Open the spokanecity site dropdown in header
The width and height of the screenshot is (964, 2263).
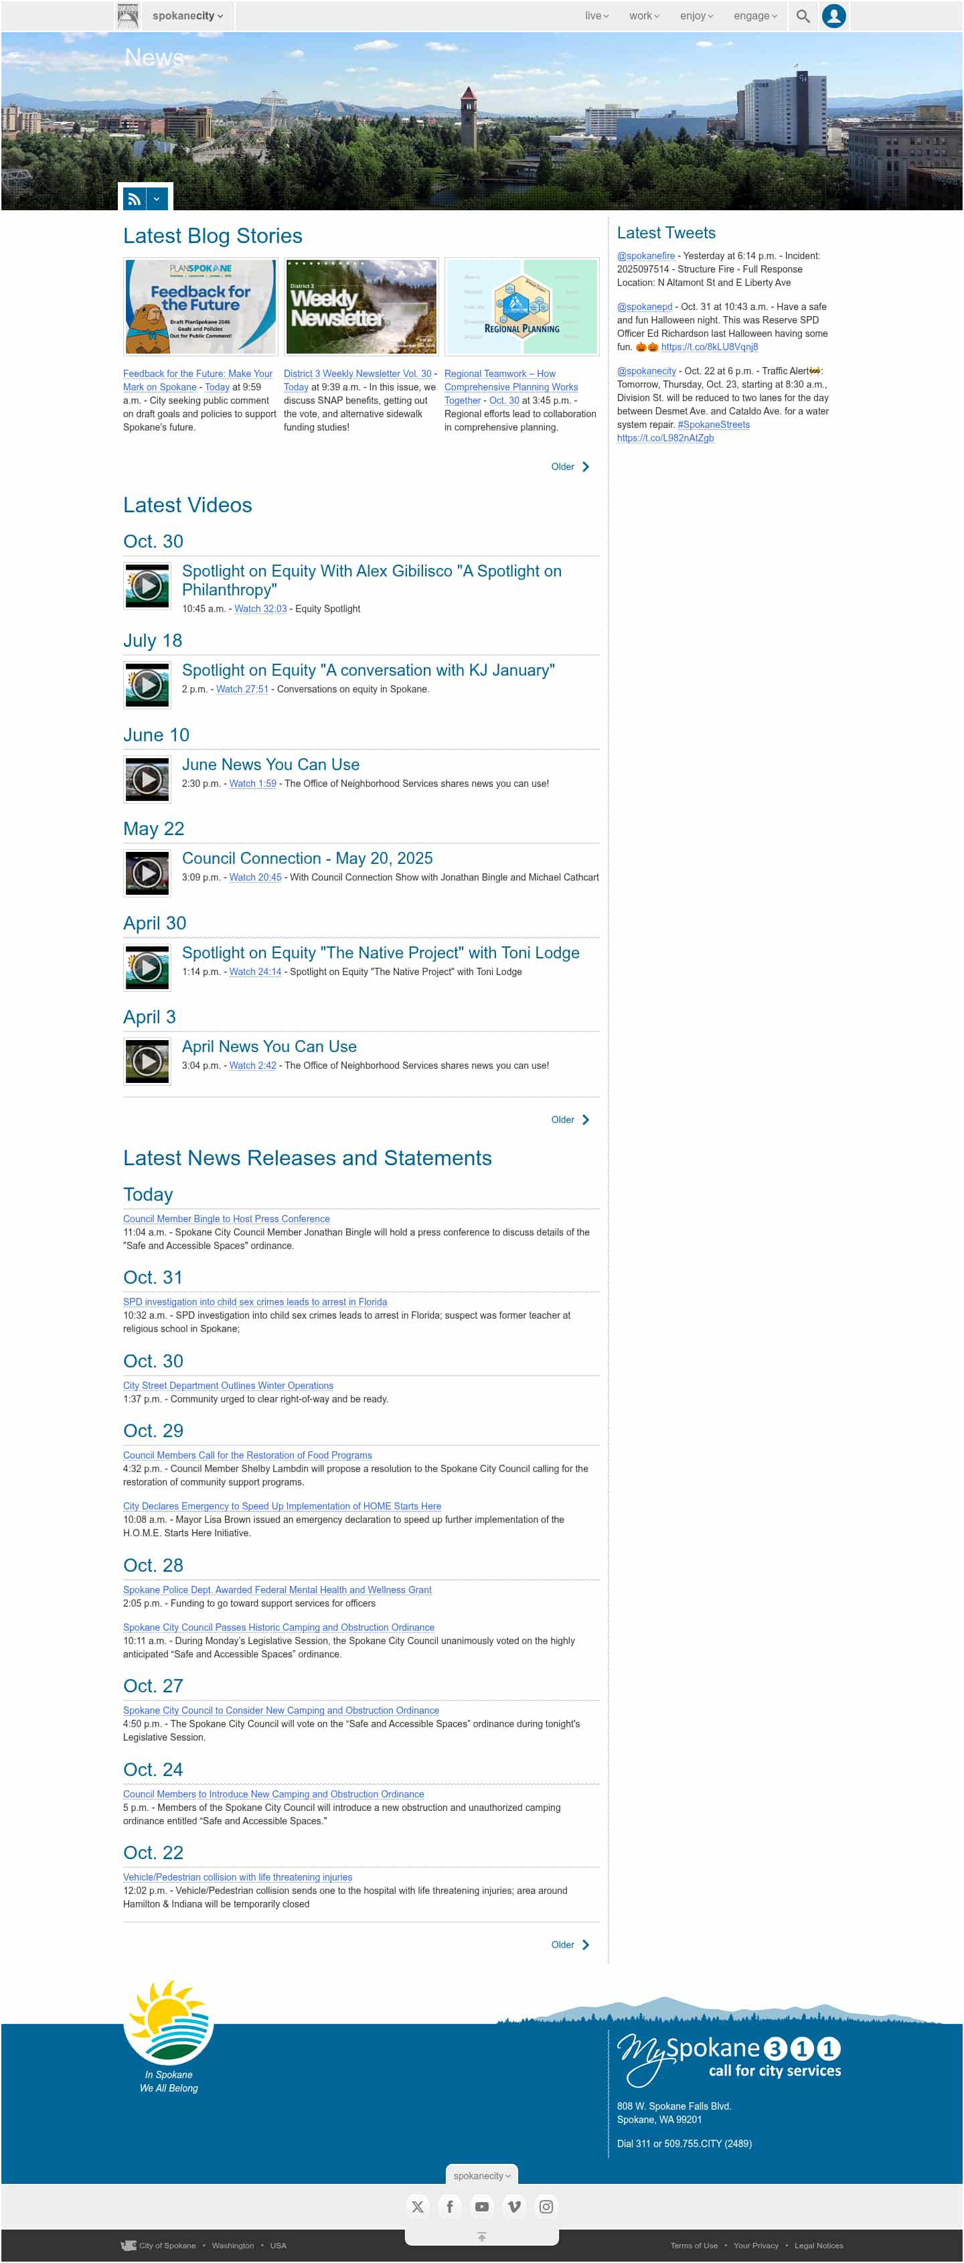[x=187, y=16]
